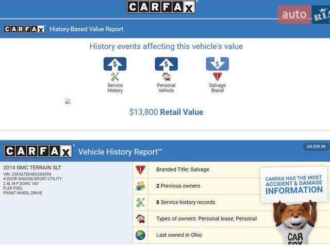Click the Salvage Brand label
Image resolution: width=330 pixels, height=247 pixels.
[218, 88]
